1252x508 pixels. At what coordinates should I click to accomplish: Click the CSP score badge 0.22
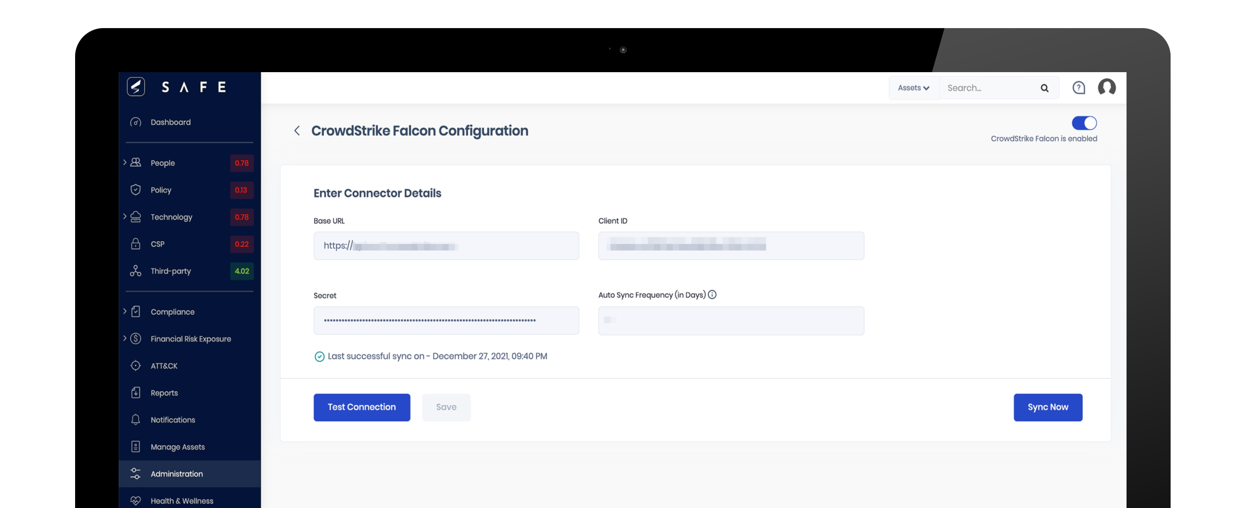point(242,244)
